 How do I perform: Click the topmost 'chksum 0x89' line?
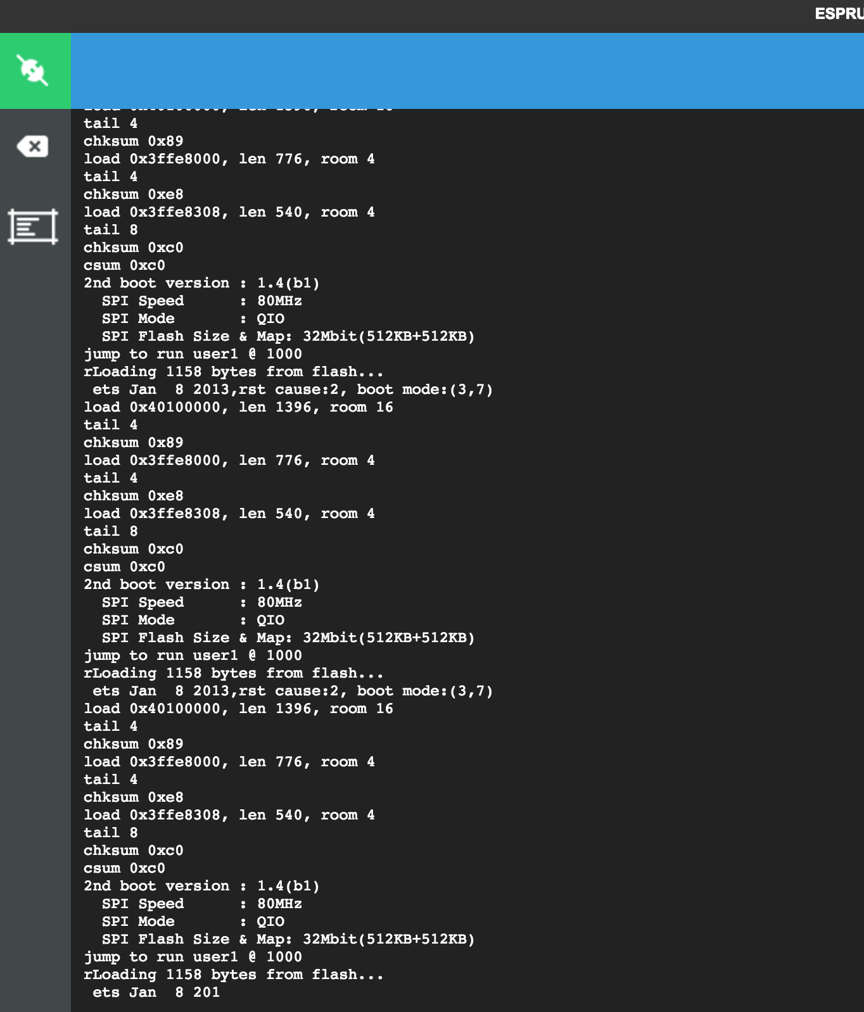[x=133, y=141]
